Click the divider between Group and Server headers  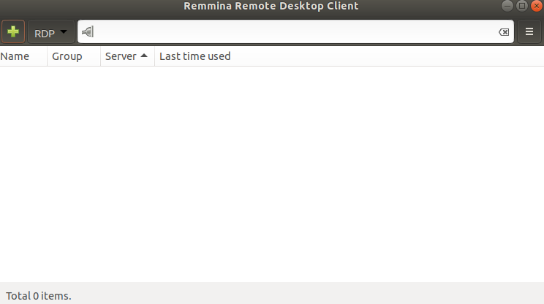[100, 56]
